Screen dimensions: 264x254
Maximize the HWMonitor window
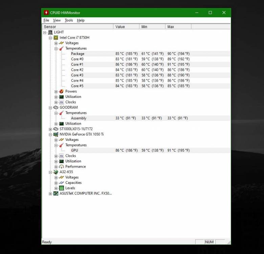pyautogui.click(x=210, y=13)
